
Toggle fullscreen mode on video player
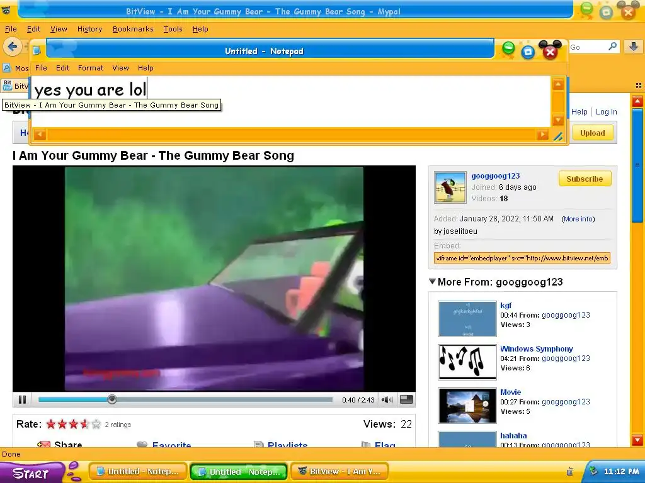[406, 399]
